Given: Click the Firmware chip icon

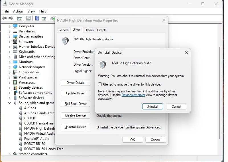Looking at the screenshot, I should click(15, 41).
